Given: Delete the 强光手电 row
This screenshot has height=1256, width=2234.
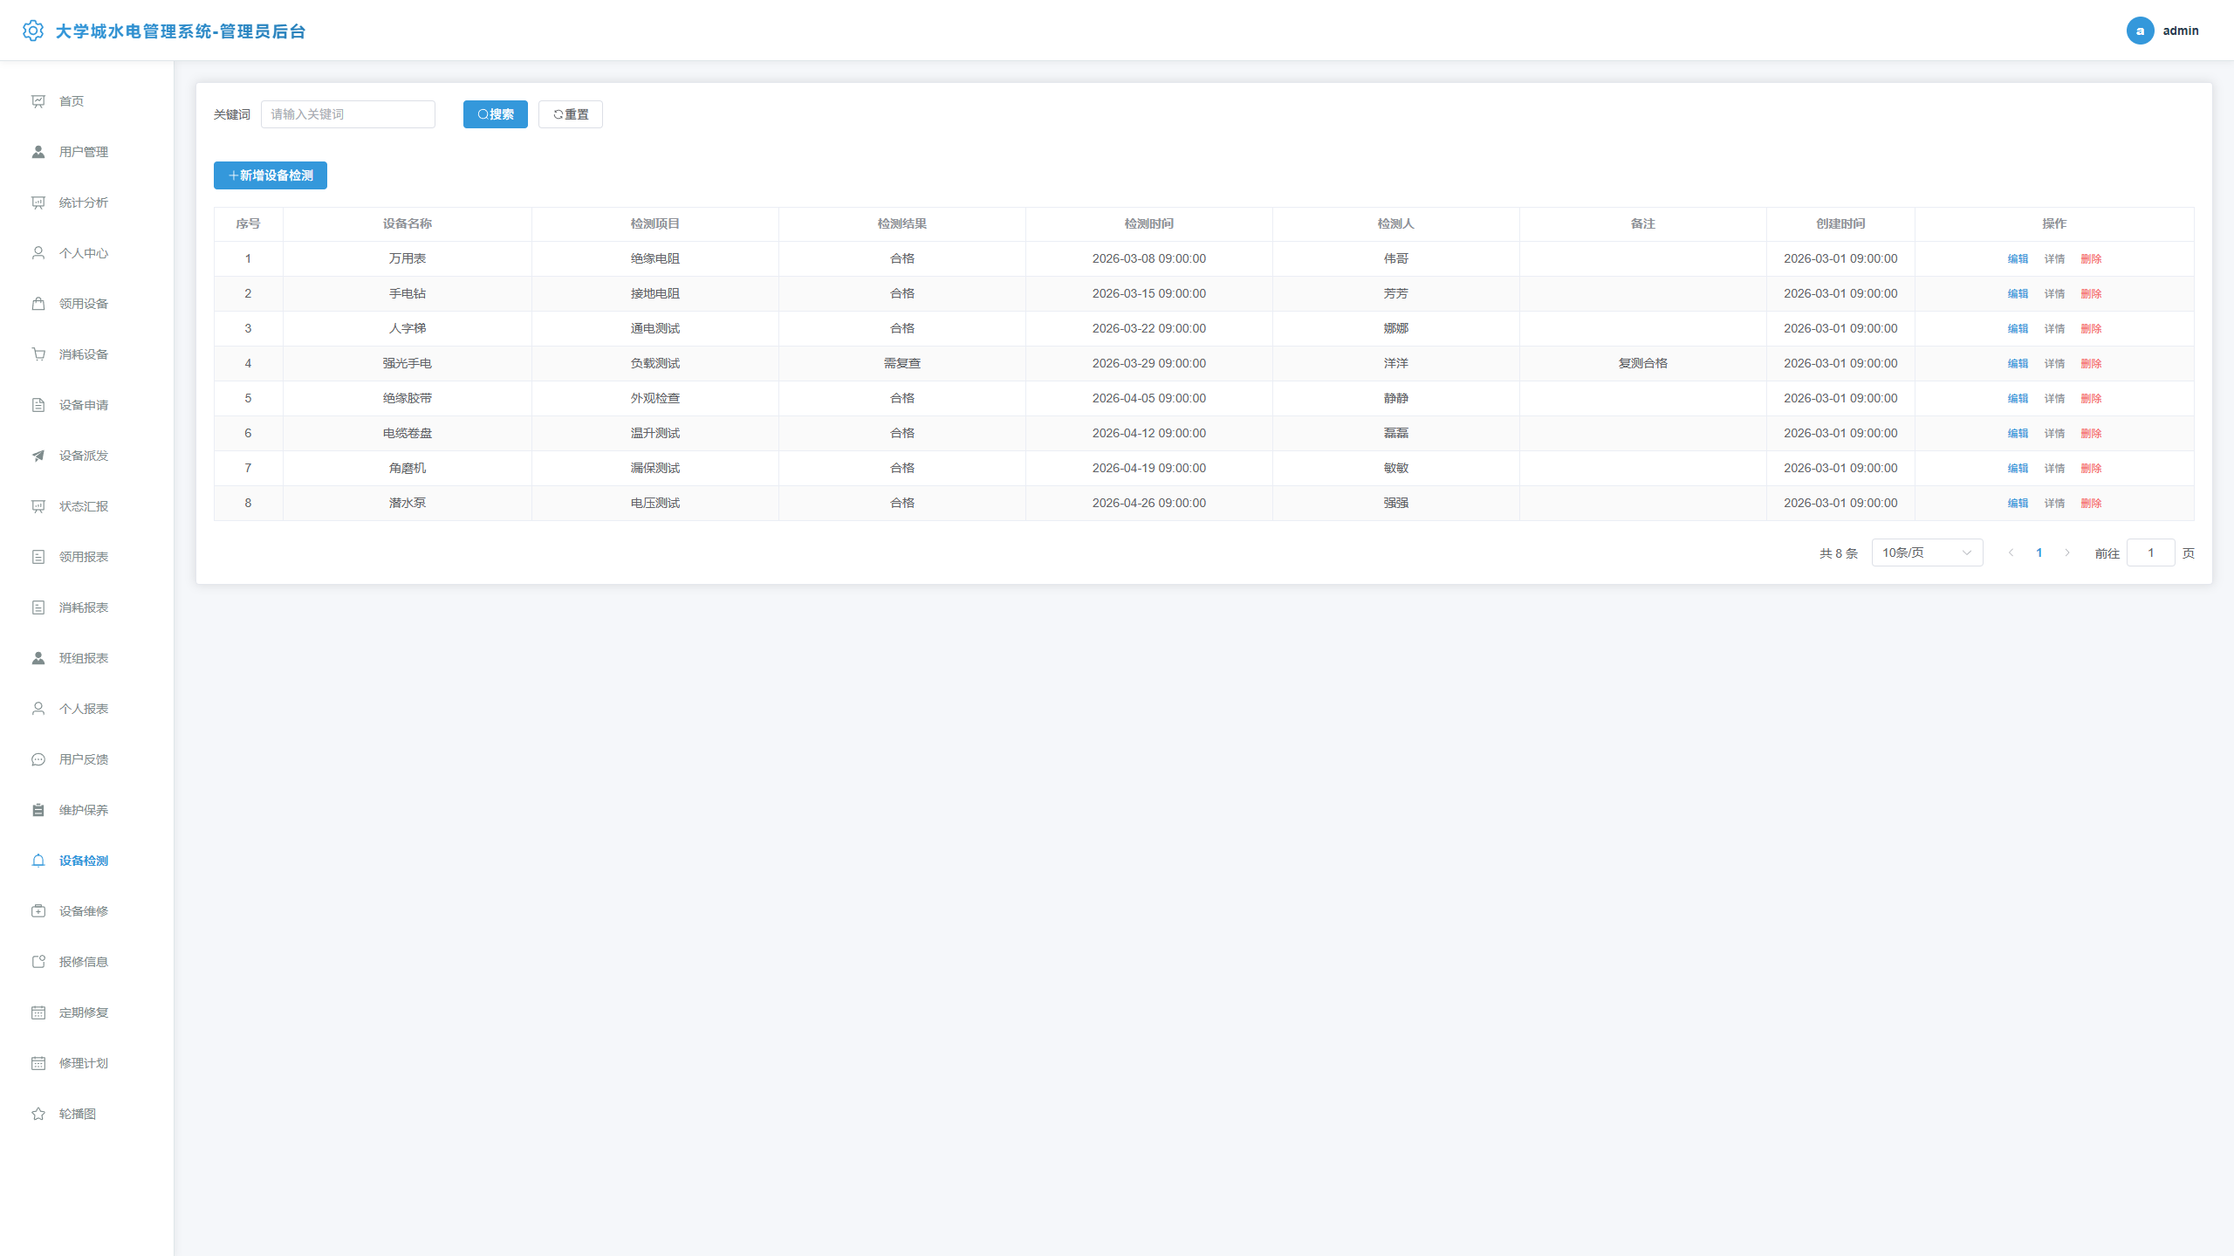Looking at the screenshot, I should [2091, 363].
